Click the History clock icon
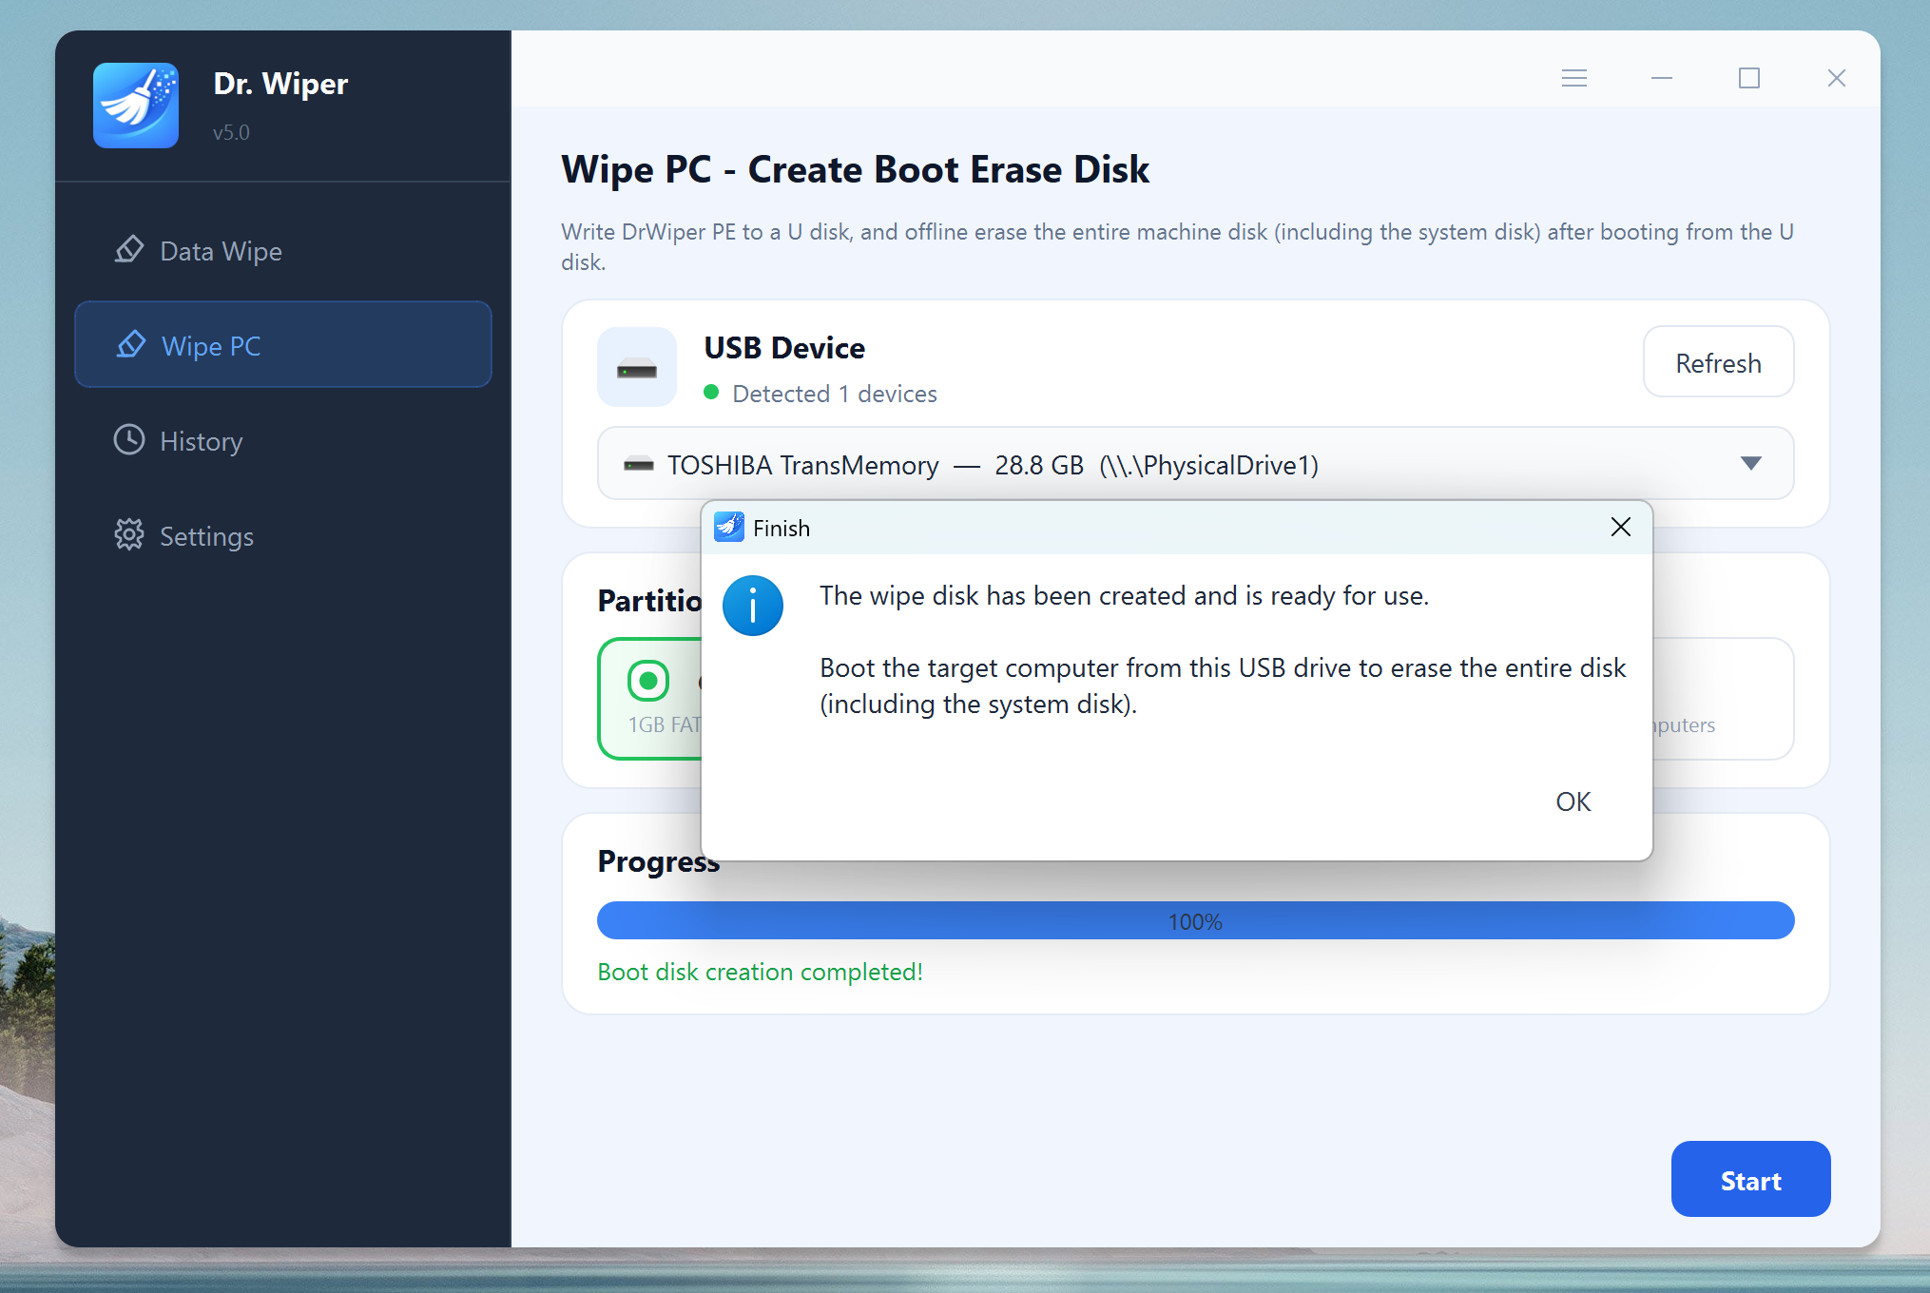This screenshot has width=1930, height=1293. click(129, 440)
